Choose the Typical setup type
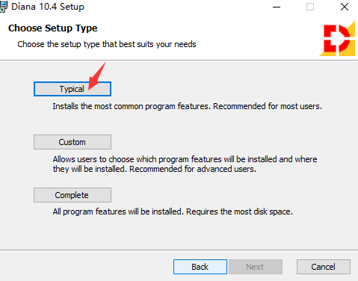358x281 pixels. (x=72, y=89)
